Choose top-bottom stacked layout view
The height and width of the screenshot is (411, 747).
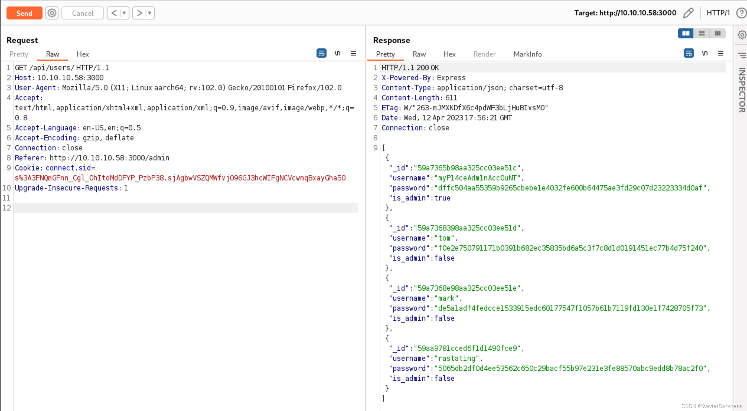tap(702, 33)
